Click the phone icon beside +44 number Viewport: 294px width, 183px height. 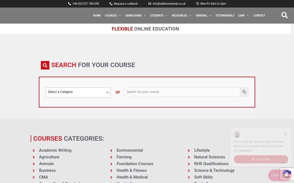coord(69,4)
